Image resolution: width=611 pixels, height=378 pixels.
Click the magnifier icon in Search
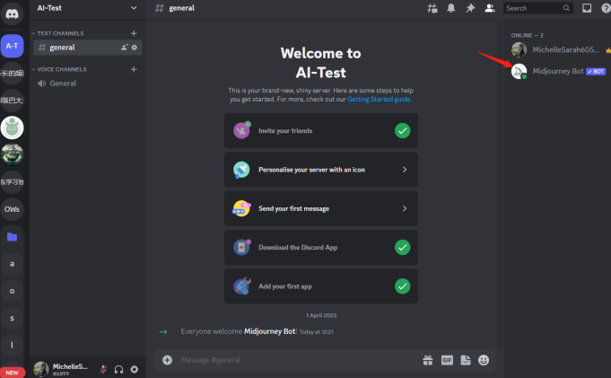coord(566,8)
